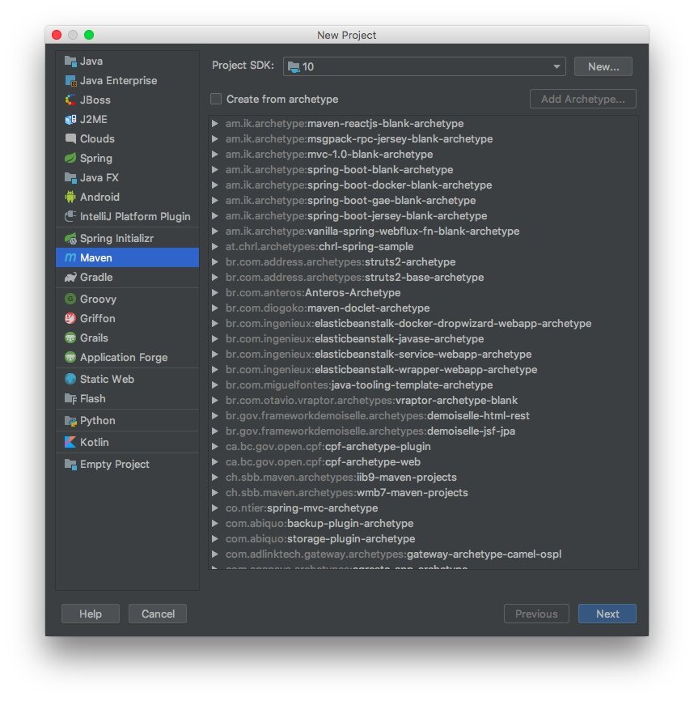Open Help for New Project
Viewport: 694px width, 701px height.
pyautogui.click(x=91, y=614)
